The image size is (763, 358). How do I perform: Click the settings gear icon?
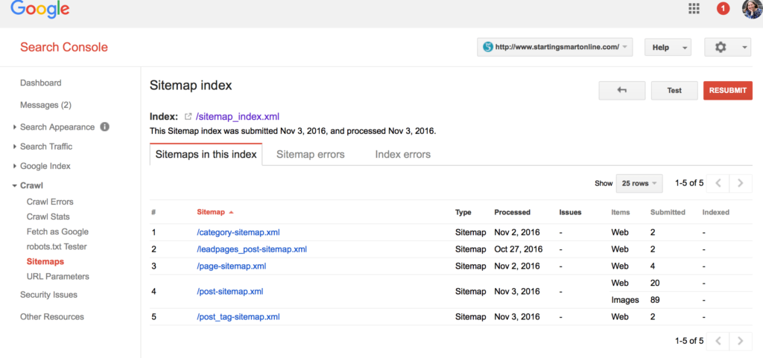pyautogui.click(x=721, y=47)
